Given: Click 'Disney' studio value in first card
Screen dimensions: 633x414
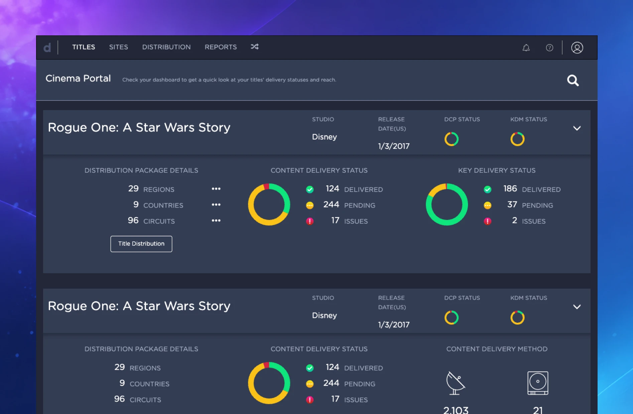Looking at the screenshot, I should pos(325,137).
